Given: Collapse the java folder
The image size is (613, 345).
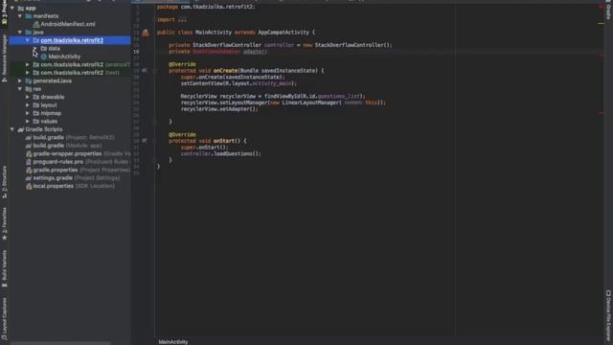Looking at the screenshot, I should pyautogui.click(x=20, y=33).
